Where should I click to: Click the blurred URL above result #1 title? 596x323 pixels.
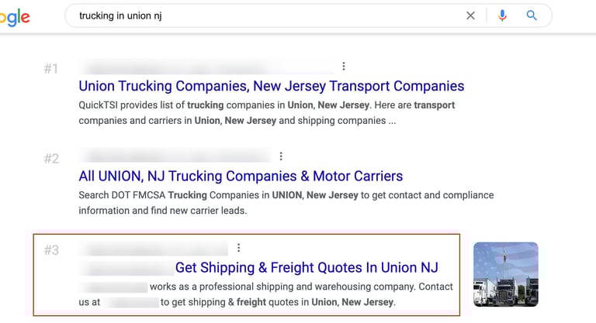click(x=206, y=67)
